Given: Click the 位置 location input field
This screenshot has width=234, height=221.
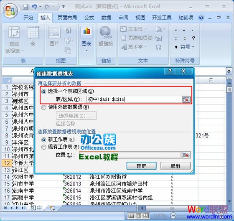Looking at the screenshot, I should (130, 155).
